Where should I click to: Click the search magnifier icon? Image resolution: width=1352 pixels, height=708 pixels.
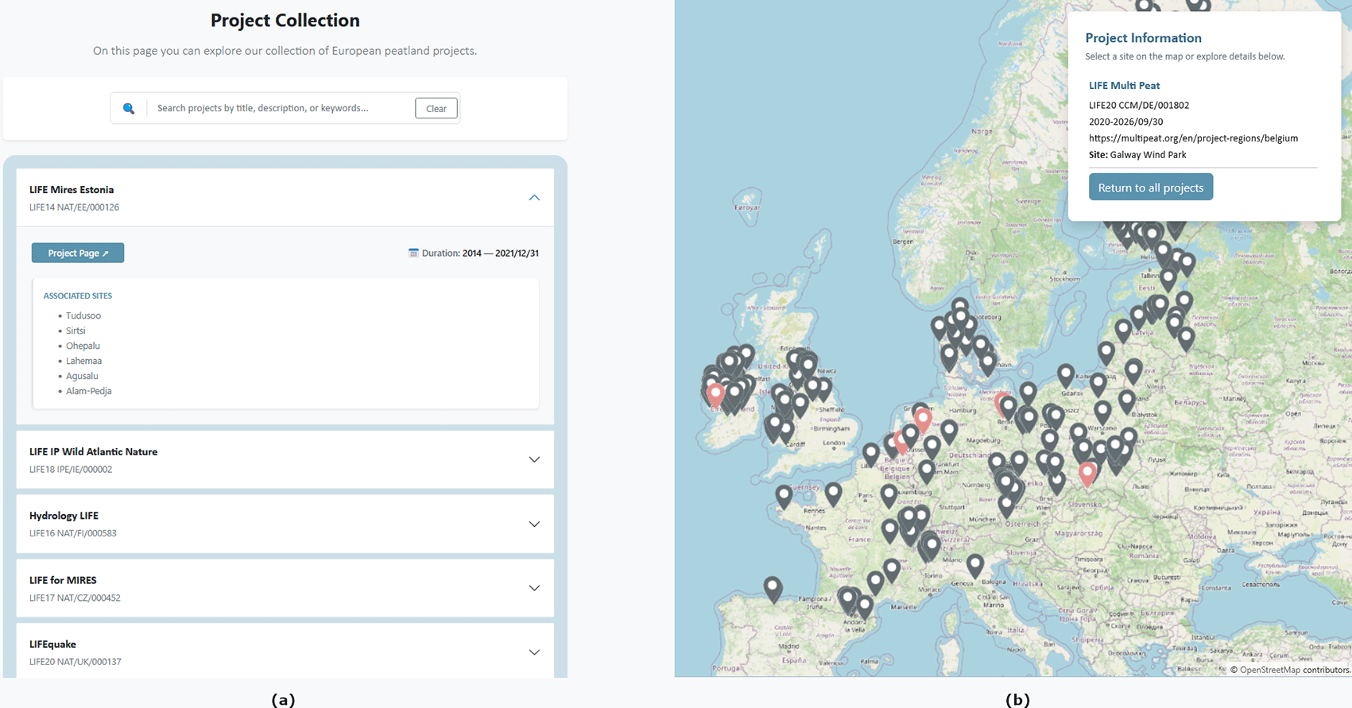(x=129, y=108)
